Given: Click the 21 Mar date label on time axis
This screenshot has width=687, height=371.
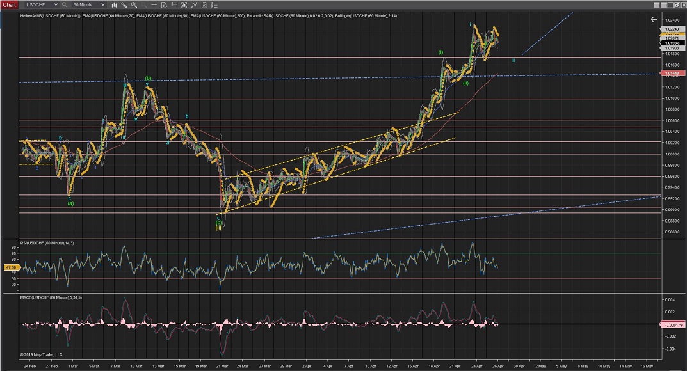Looking at the screenshot, I should point(222,366).
